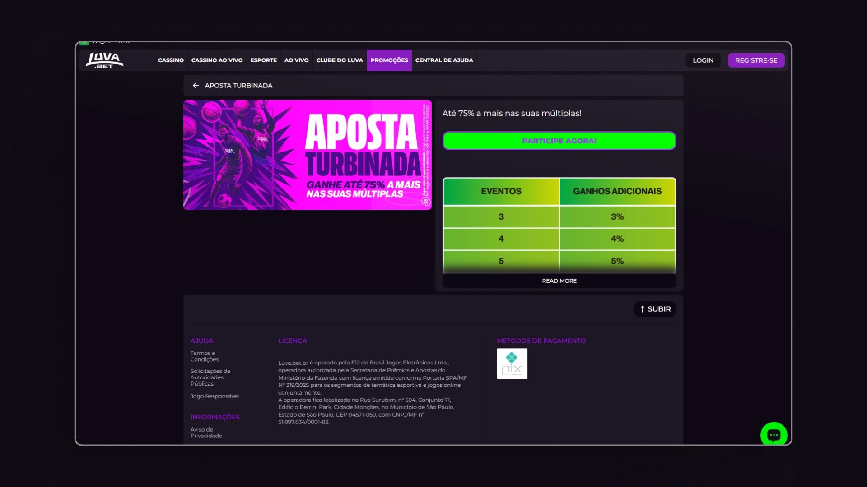867x487 pixels.
Task: Click the Registre-se button
Action: [756, 60]
